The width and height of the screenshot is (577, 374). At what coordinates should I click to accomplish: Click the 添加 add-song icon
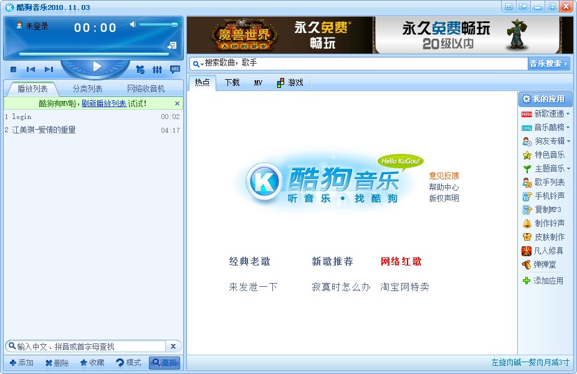21,362
